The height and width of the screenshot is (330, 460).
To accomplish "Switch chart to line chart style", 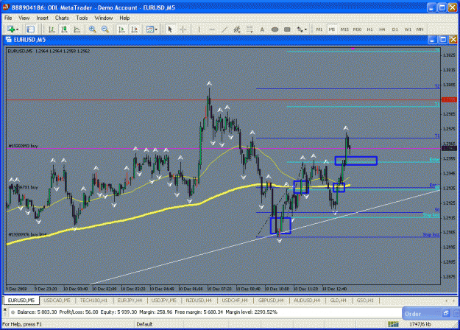I will coord(77,29).
